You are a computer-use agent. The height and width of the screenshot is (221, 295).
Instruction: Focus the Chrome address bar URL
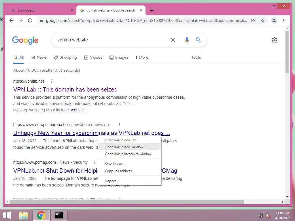(x=146, y=20)
